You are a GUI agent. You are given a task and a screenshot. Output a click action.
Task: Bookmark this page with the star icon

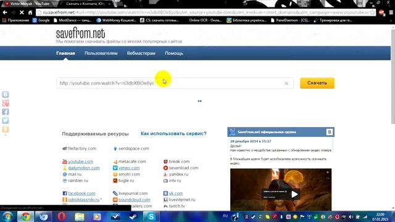372,12
